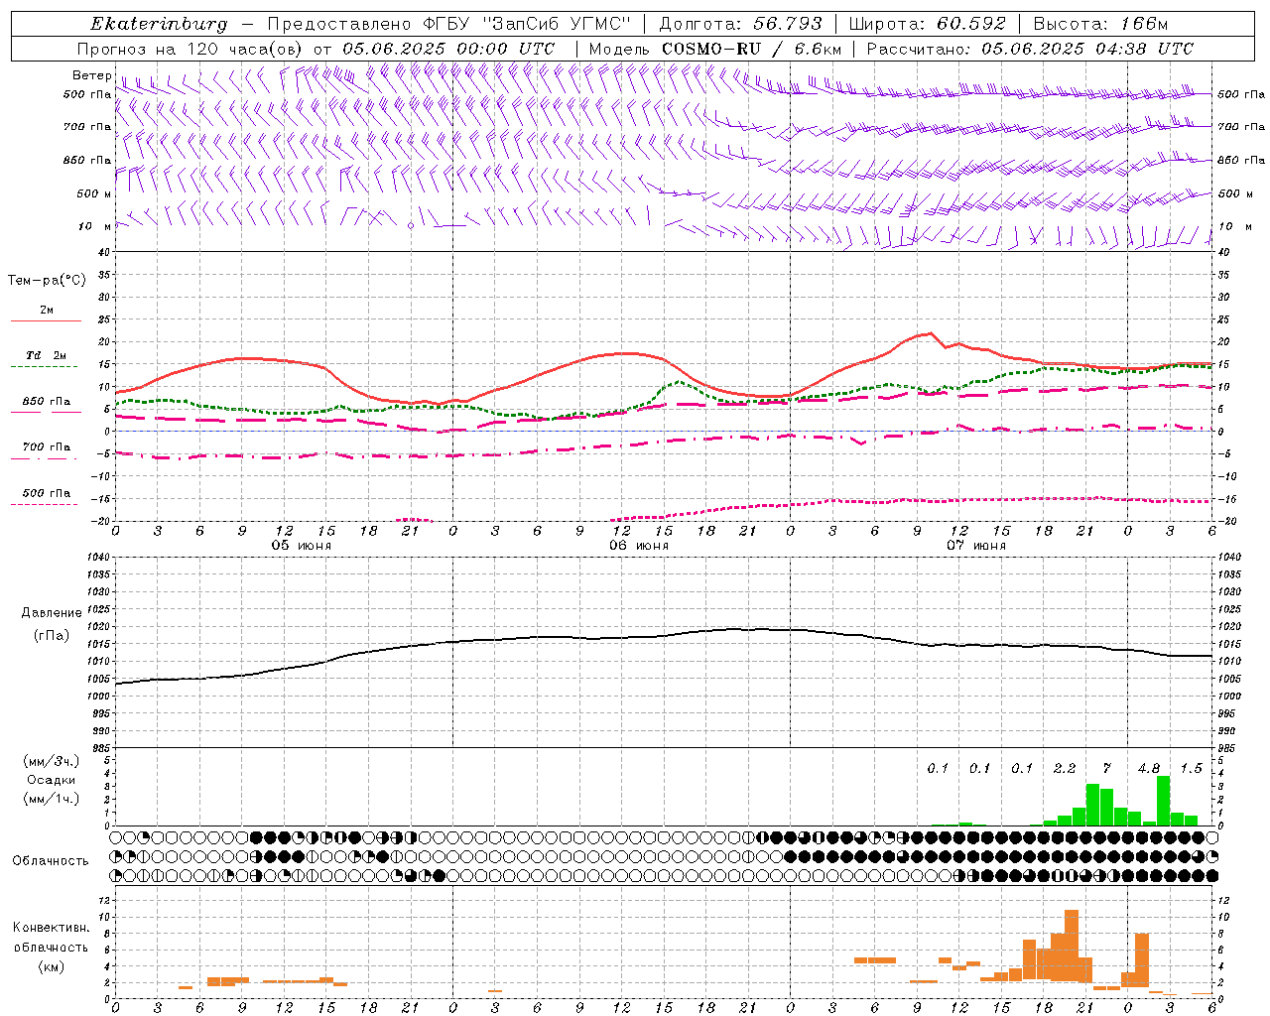
Task: Click the (мм/3ч.) precipitation unit label
Action: pyautogui.click(x=52, y=762)
